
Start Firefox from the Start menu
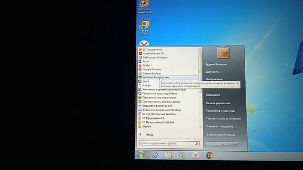click(x=144, y=66)
